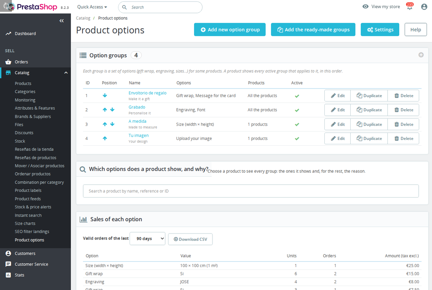Open Files in the Catalog submenu

19,124
